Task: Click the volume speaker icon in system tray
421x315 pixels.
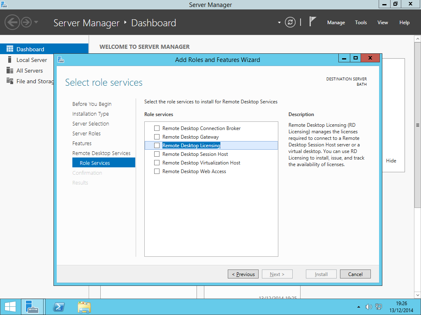Action: [x=369, y=307]
